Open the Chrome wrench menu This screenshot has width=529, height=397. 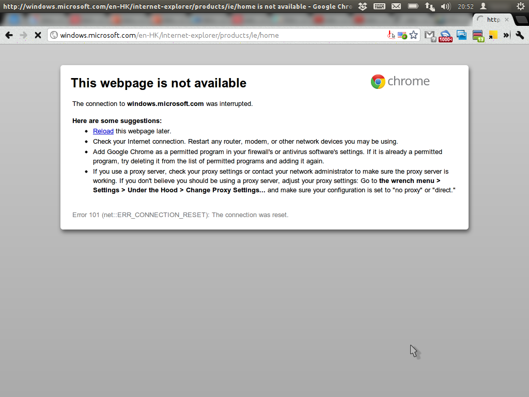[520, 35]
